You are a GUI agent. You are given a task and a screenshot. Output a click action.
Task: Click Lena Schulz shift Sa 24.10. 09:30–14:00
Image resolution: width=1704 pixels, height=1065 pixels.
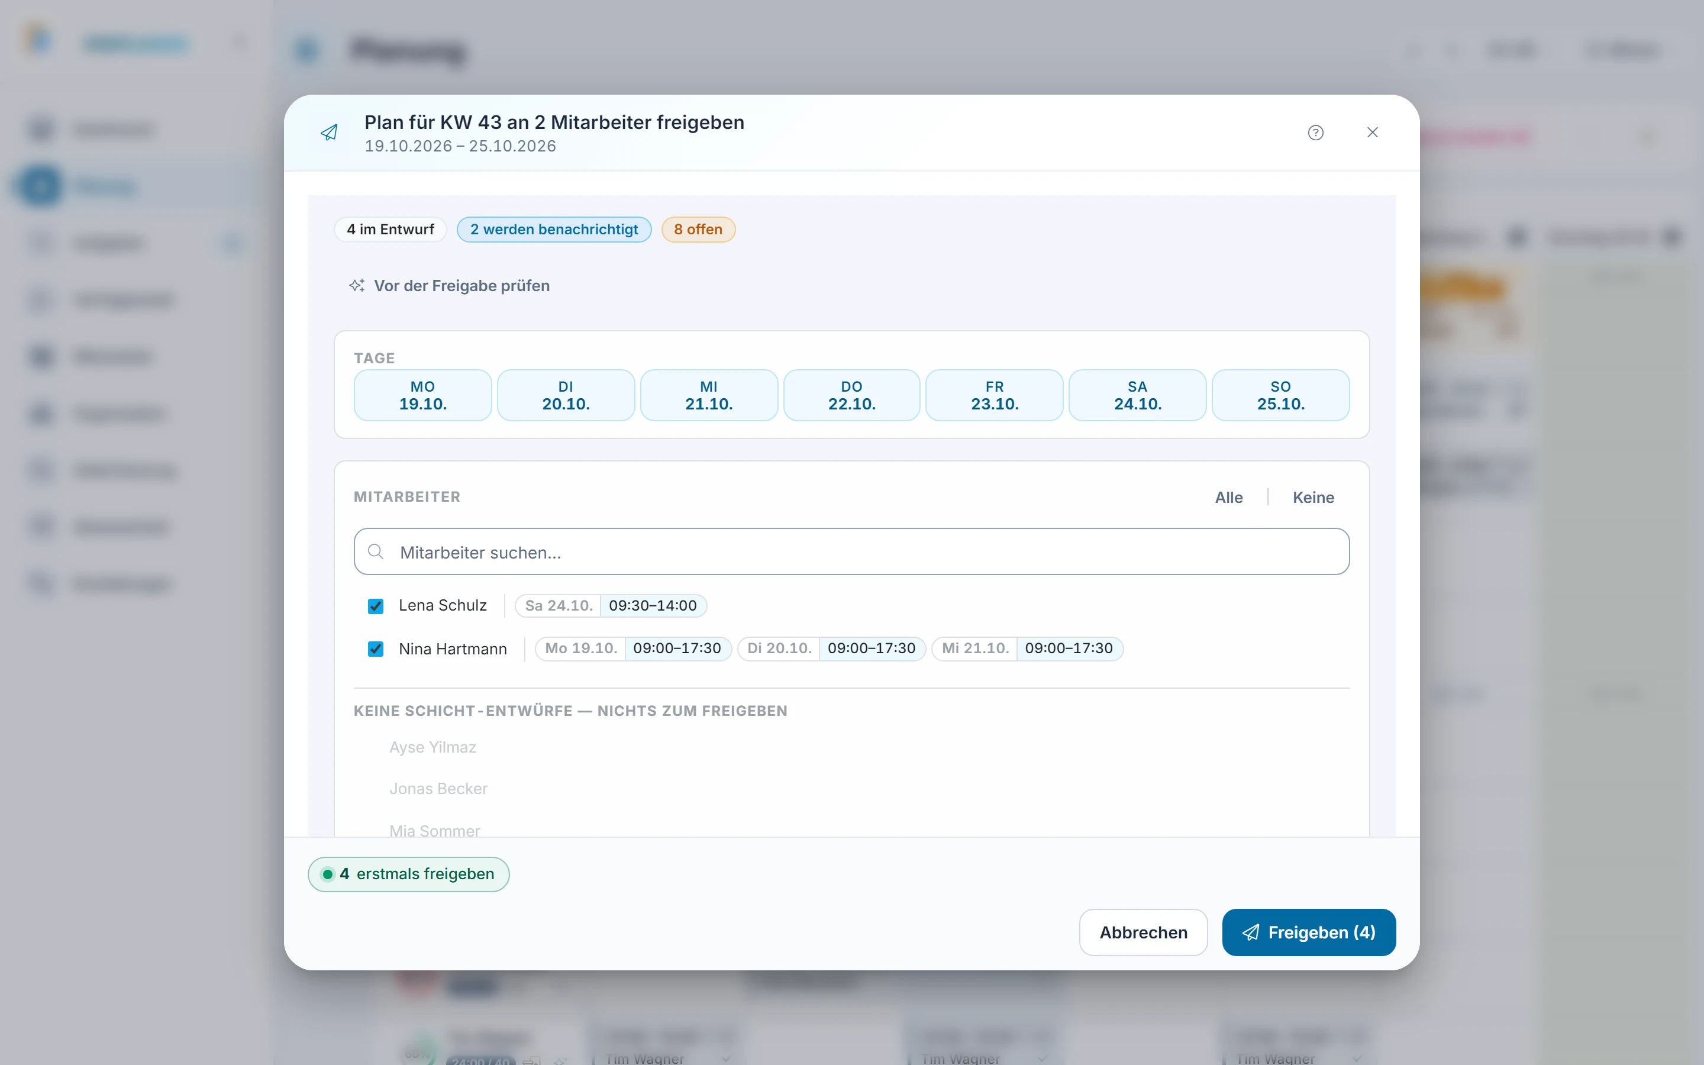[x=611, y=606]
